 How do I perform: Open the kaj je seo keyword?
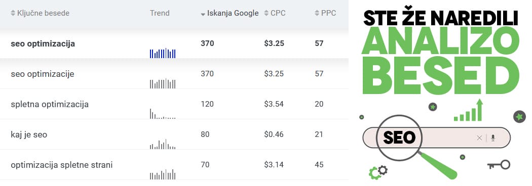[x=29, y=134]
